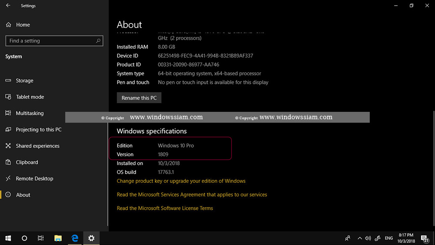
Task: Click the System type value text
Action: pos(210,74)
